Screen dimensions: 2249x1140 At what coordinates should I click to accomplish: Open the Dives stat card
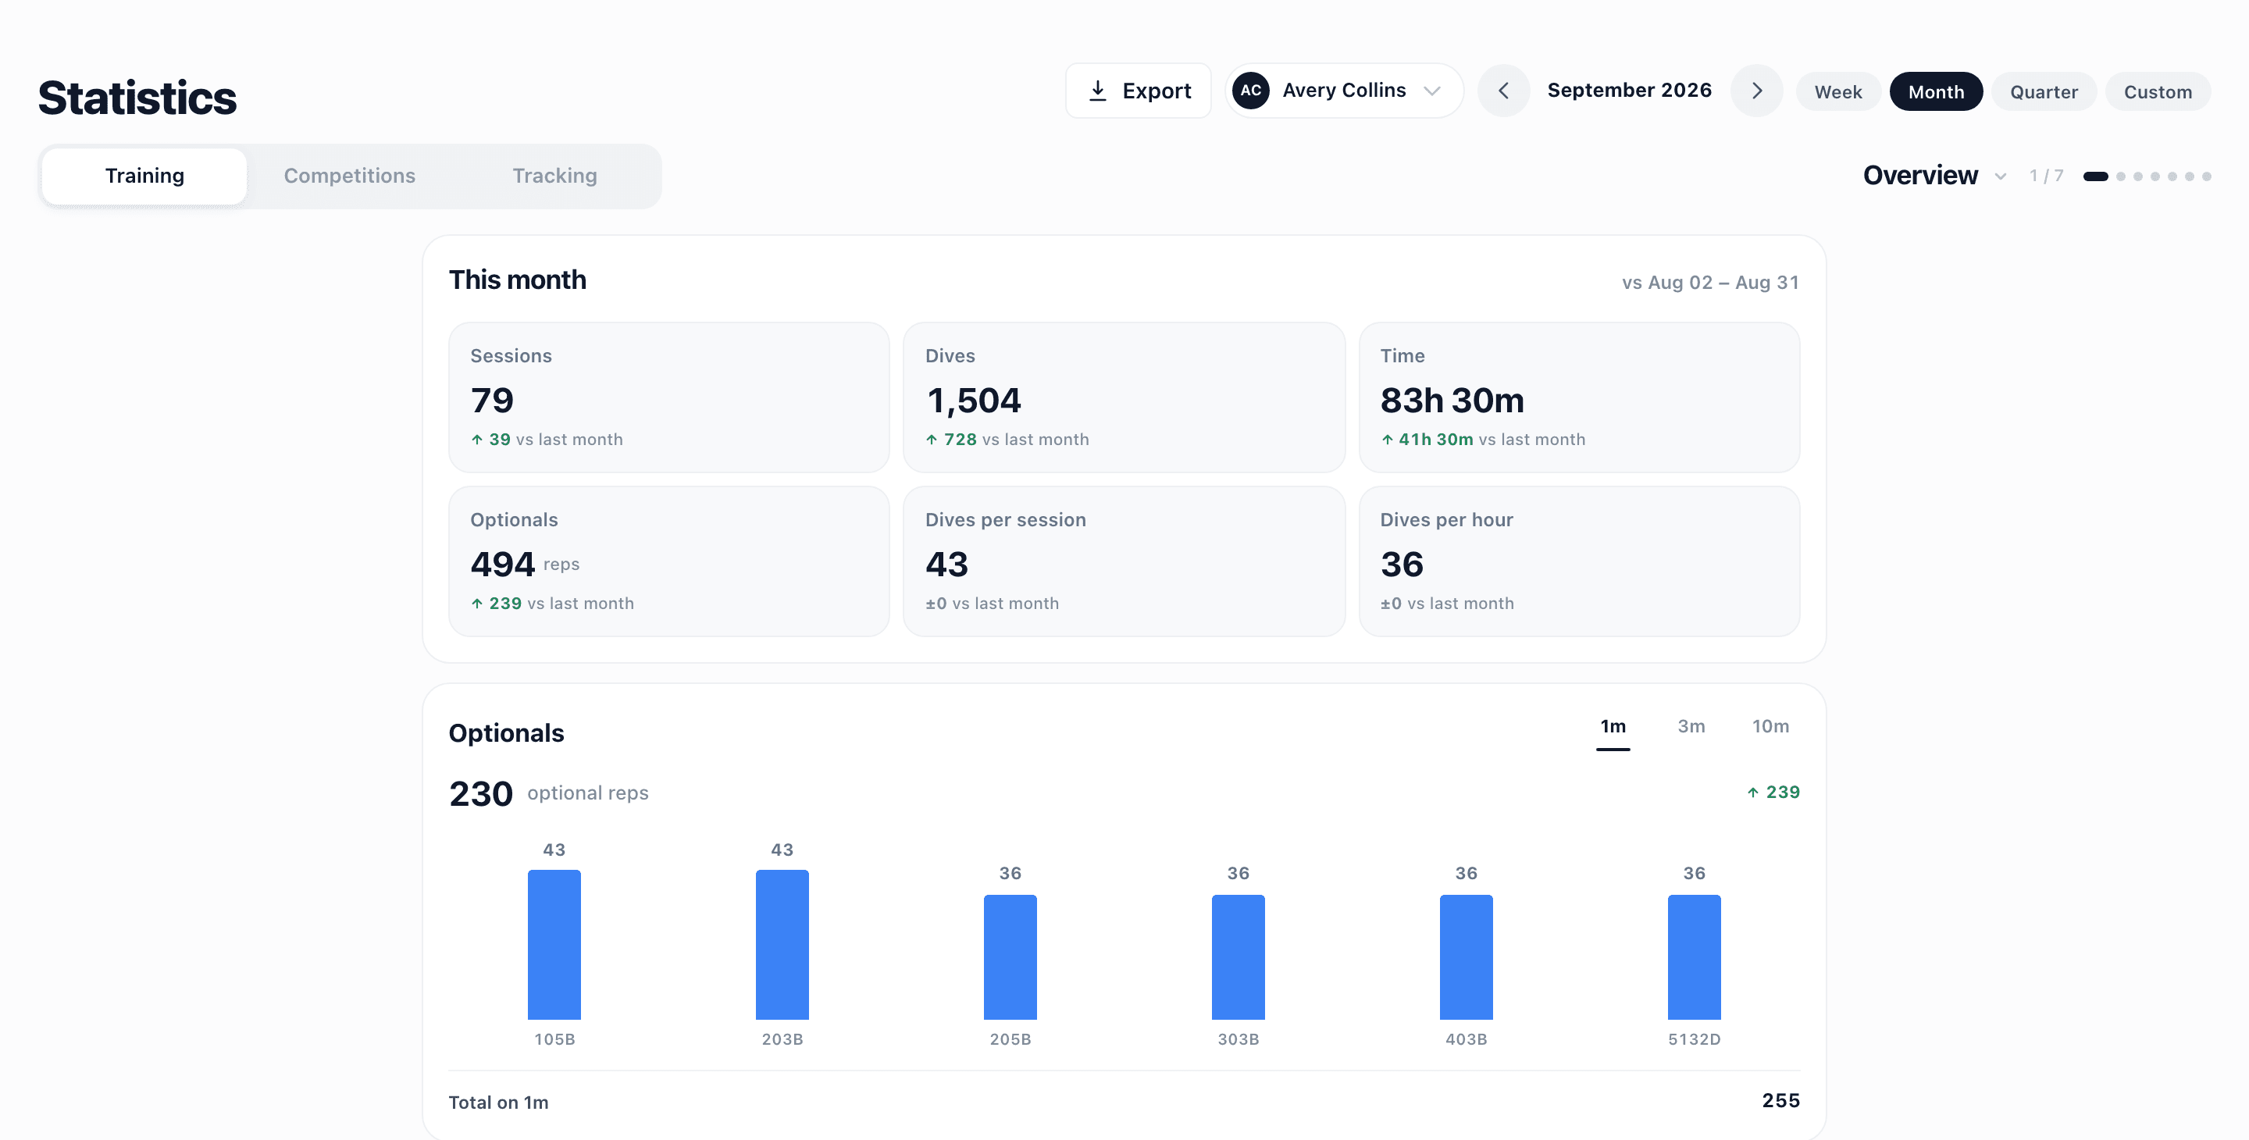(1124, 397)
